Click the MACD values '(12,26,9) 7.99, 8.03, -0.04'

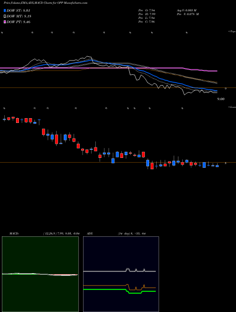pyautogui.click(x=61, y=234)
